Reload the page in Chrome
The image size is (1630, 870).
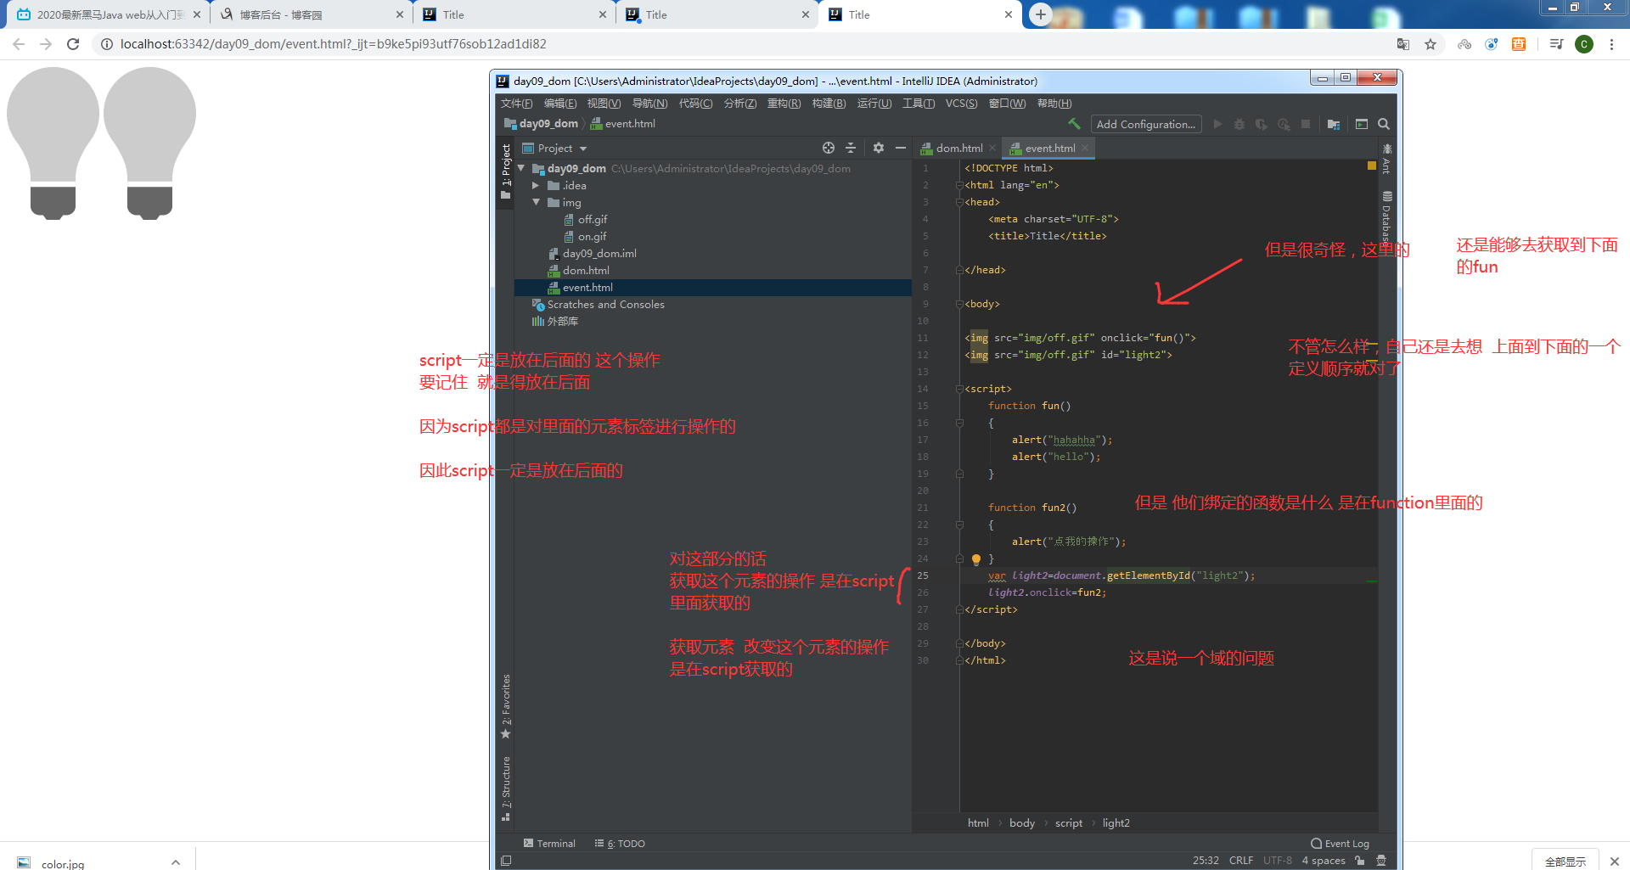point(73,44)
